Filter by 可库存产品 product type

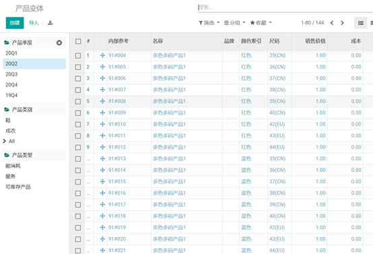click(18, 187)
